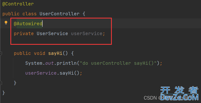Click the UserService type name
Screen dimensions: 201x103
[x=52, y=34]
